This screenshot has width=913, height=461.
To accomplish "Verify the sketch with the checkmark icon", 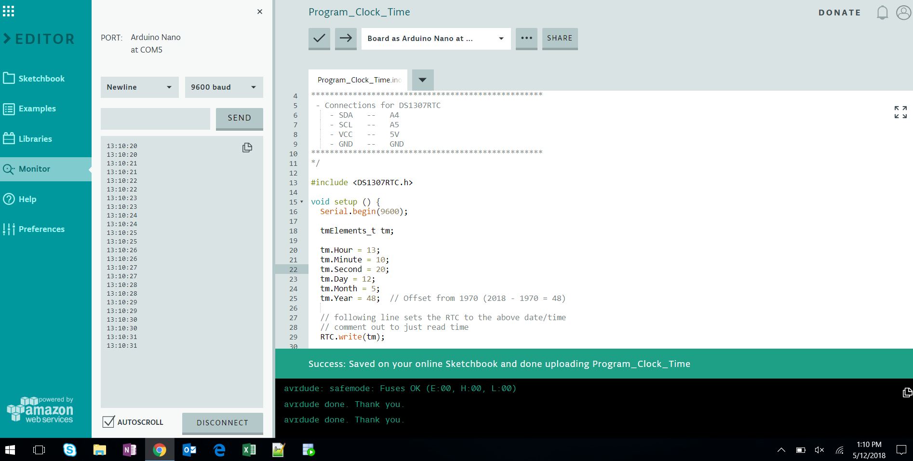I will 319,39.
